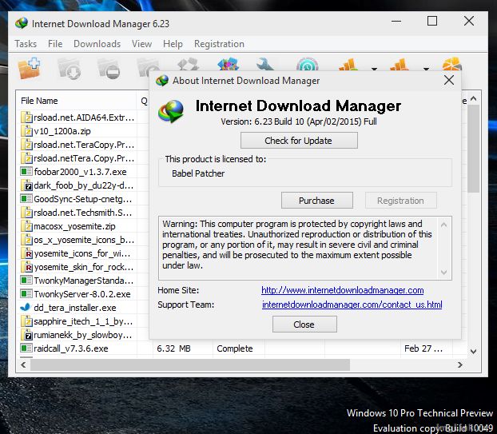The width and height of the screenshot is (497, 434).
Task: Click horizontal scrollbar left arrow
Action: pos(23,365)
